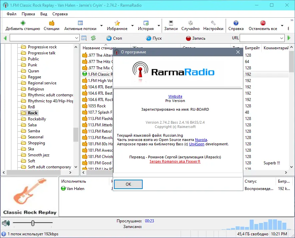The width and height of the screenshot is (295, 238).
Task: Open Settings wrench icon
Action: pos(213,23)
